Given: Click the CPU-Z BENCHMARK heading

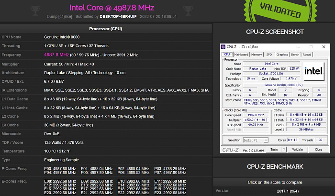Looking at the screenshot, I should 275,167.
